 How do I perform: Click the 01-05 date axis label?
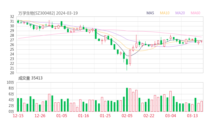pyautogui.click(x=62, y=116)
